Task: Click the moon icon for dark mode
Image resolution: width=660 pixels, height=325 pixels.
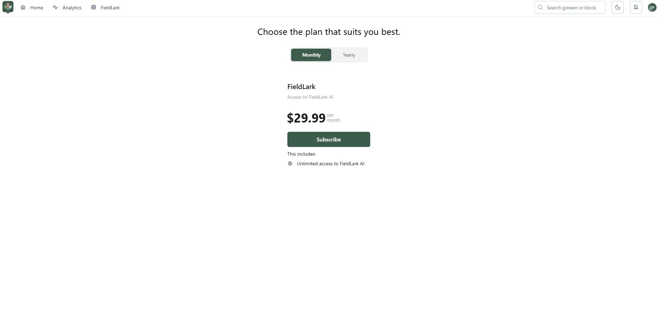Action: pyautogui.click(x=618, y=7)
